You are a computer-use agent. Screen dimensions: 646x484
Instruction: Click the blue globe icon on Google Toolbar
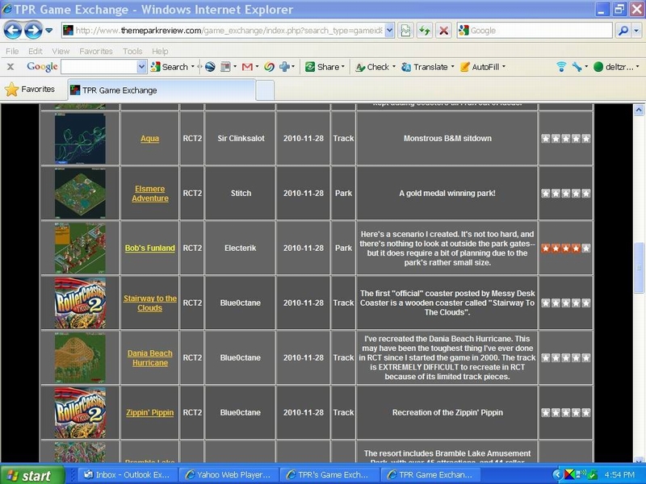tap(210, 67)
